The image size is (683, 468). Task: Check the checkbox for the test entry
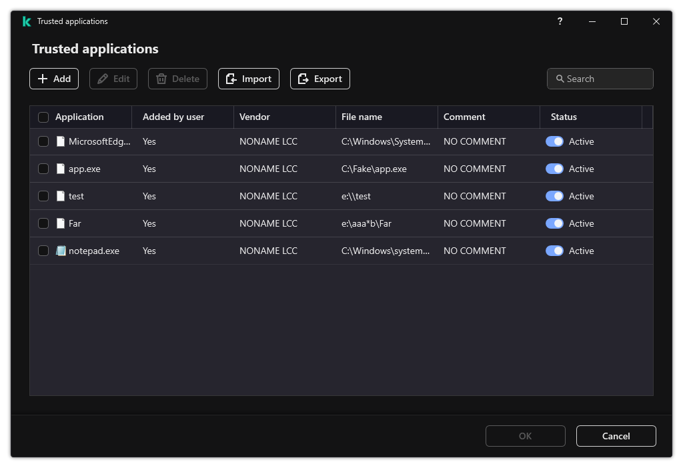pyautogui.click(x=43, y=196)
